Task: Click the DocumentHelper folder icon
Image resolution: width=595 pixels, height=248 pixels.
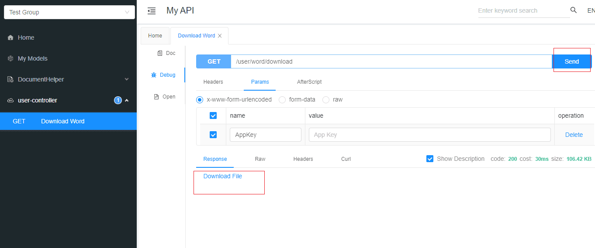Action: click(x=10, y=79)
